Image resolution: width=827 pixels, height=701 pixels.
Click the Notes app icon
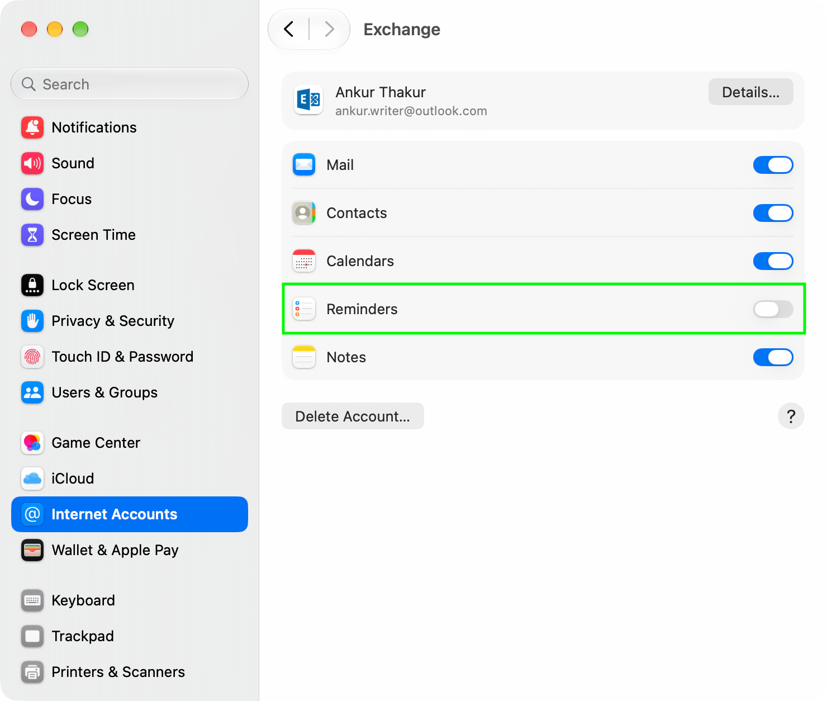[x=304, y=357]
